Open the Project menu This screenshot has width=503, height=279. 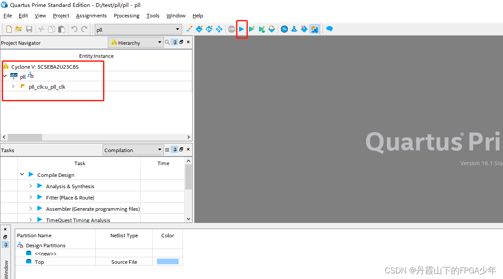point(61,16)
